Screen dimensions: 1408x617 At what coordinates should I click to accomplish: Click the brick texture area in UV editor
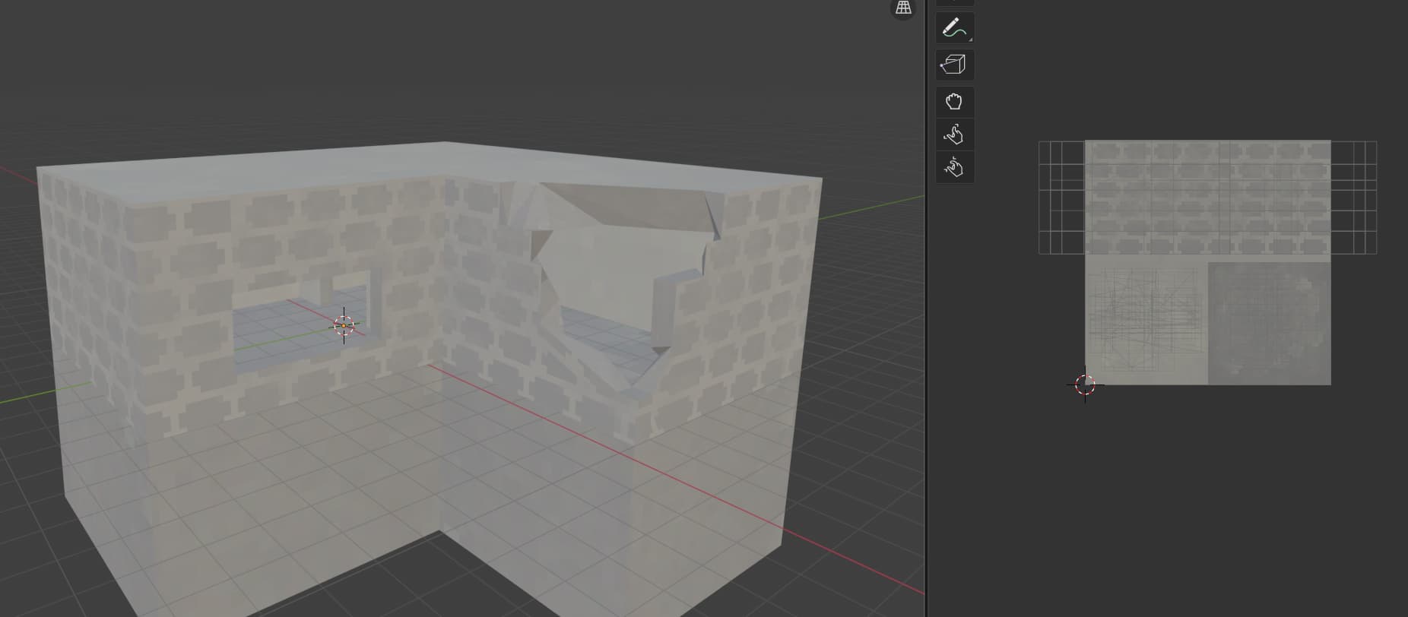click(x=1207, y=197)
